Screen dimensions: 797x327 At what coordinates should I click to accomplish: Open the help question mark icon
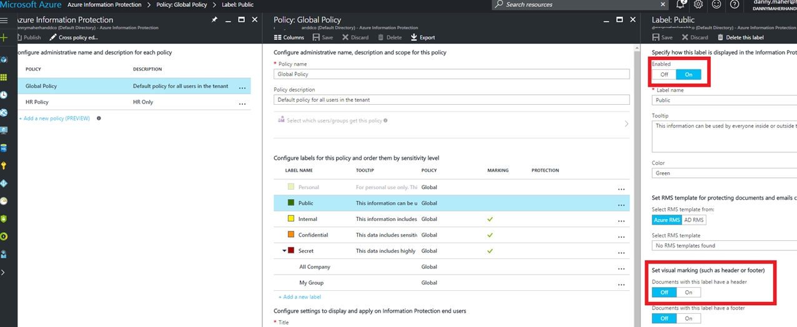pyautogui.click(x=735, y=4)
